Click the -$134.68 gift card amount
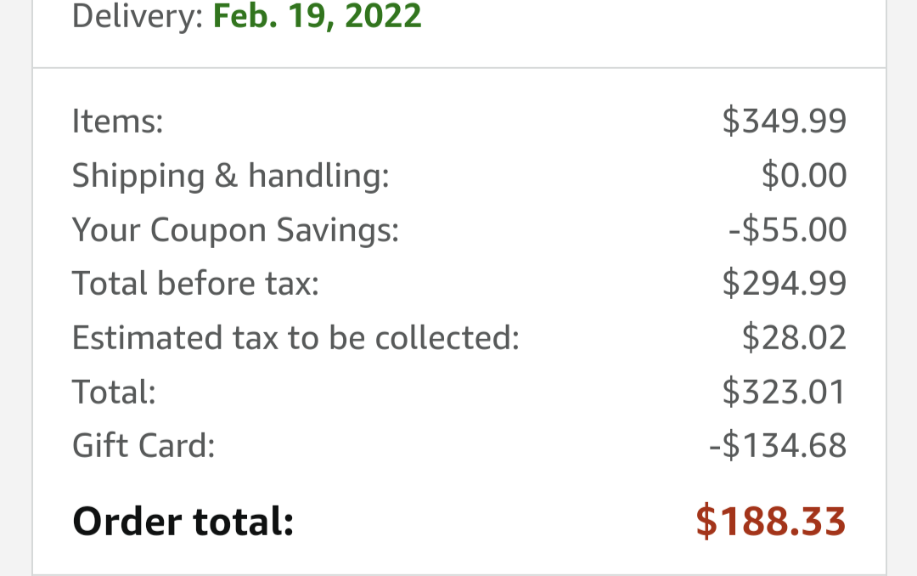The width and height of the screenshot is (917, 576). (x=778, y=445)
